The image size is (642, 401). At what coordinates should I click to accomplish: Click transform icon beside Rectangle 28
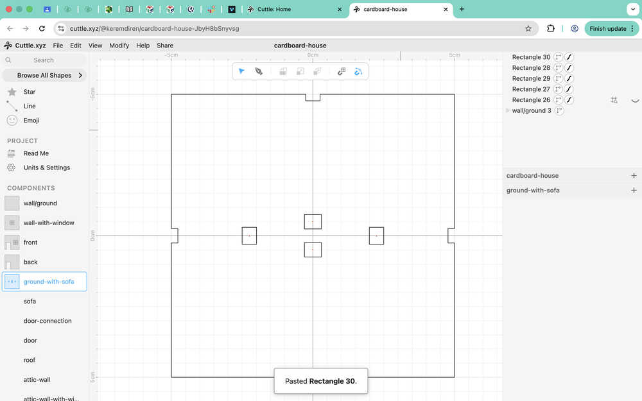(x=559, y=67)
